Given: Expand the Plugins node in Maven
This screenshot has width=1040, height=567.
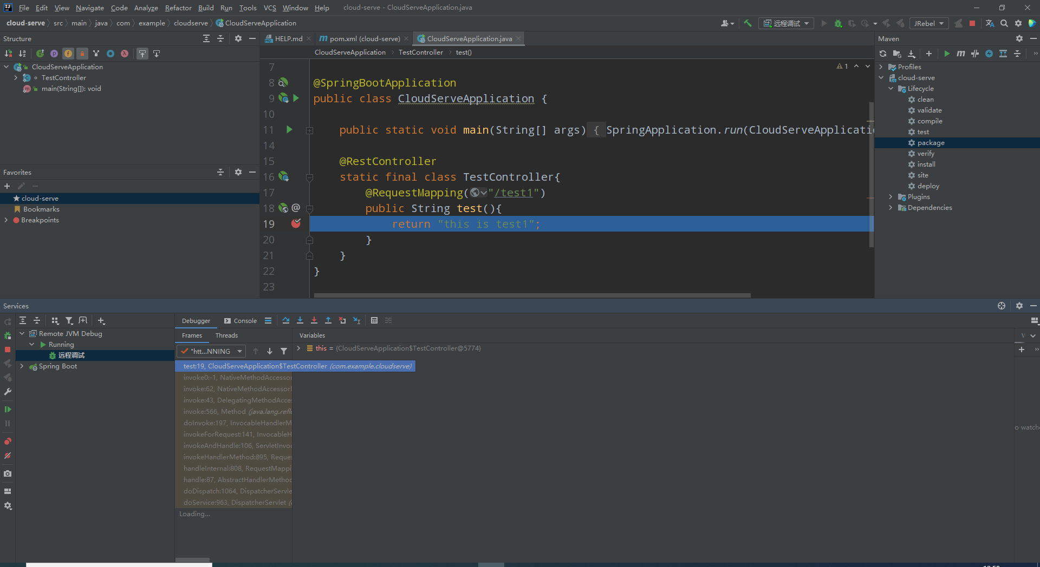Looking at the screenshot, I should pyautogui.click(x=890, y=197).
